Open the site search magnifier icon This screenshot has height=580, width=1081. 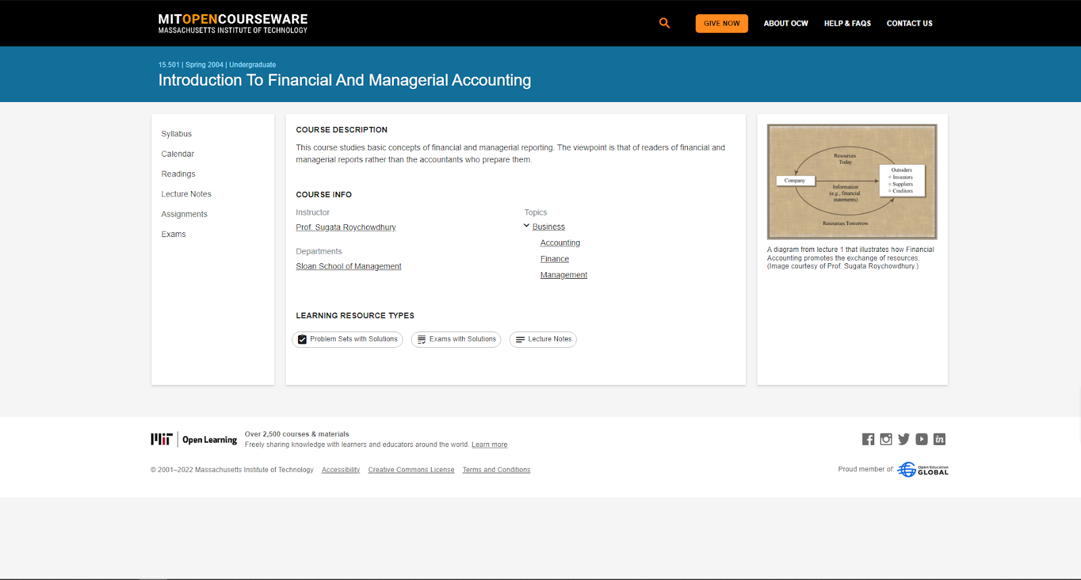point(665,23)
